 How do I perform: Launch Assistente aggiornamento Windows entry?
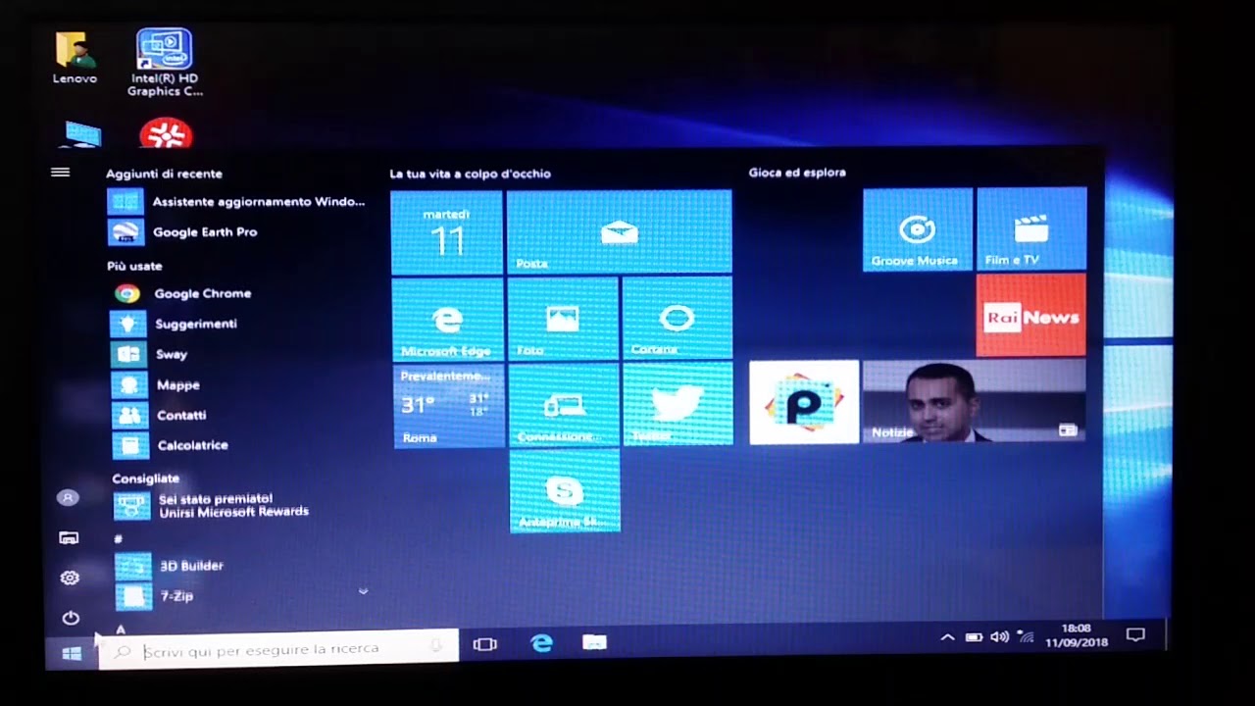coord(235,201)
